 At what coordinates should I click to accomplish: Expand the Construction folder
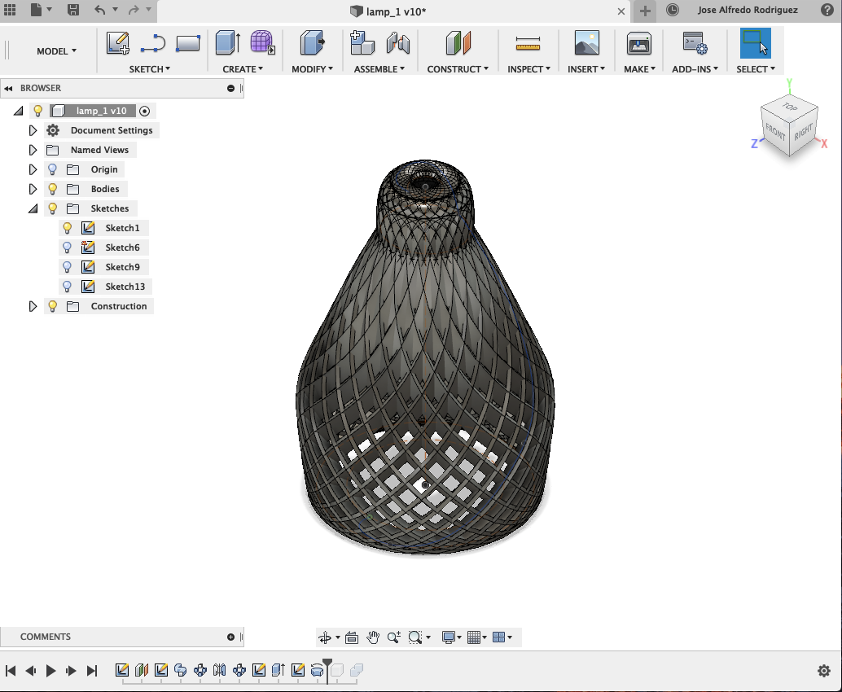(x=33, y=306)
